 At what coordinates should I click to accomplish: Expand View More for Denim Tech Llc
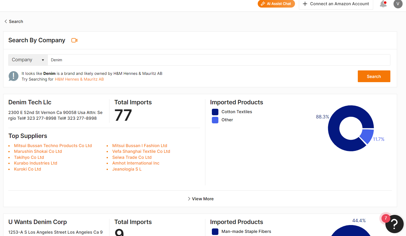pyautogui.click(x=201, y=199)
